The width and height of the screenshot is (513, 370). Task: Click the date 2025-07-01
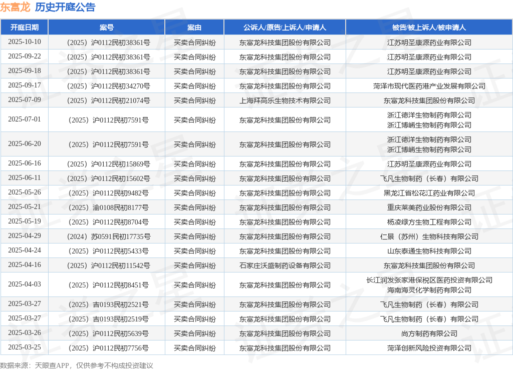pyautogui.click(x=25, y=119)
